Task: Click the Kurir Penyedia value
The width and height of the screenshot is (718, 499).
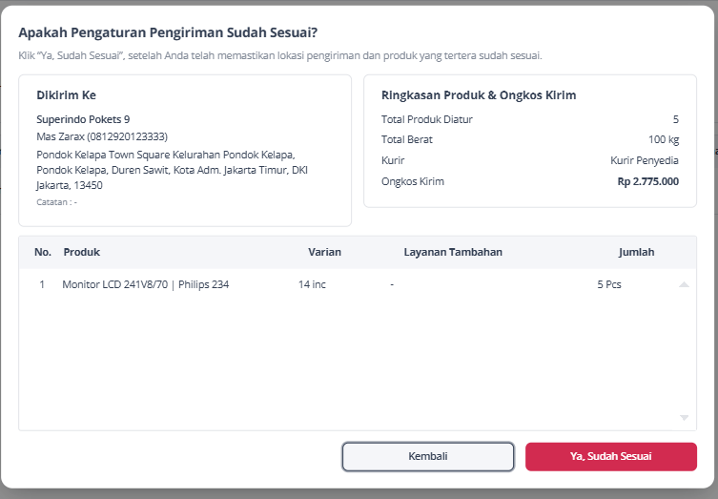Action: pos(645,160)
